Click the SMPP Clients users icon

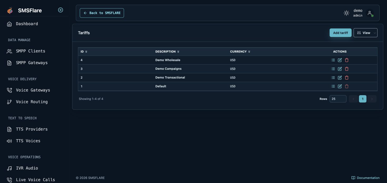[9, 51]
